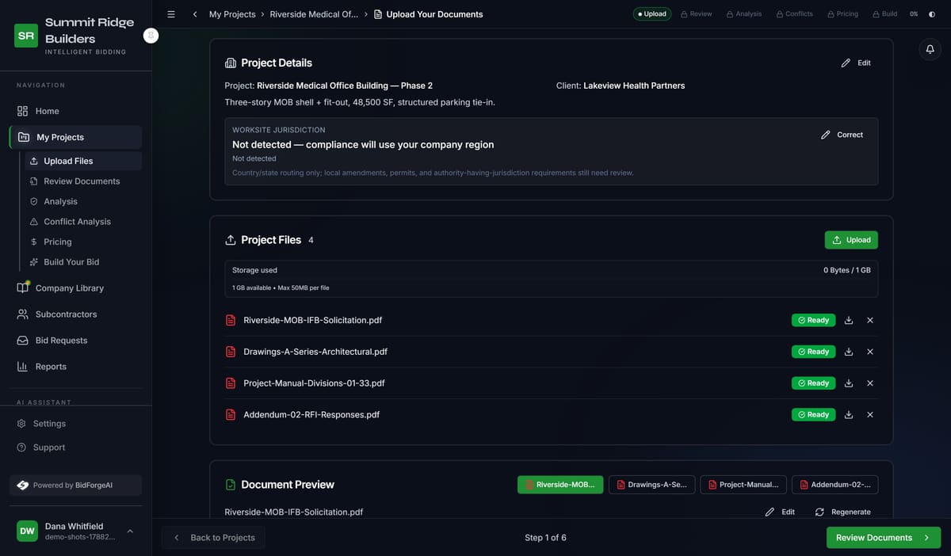The width and height of the screenshot is (951, 556).
Task: Collapse the sidebar with the round handle
Action: point(151,36)
